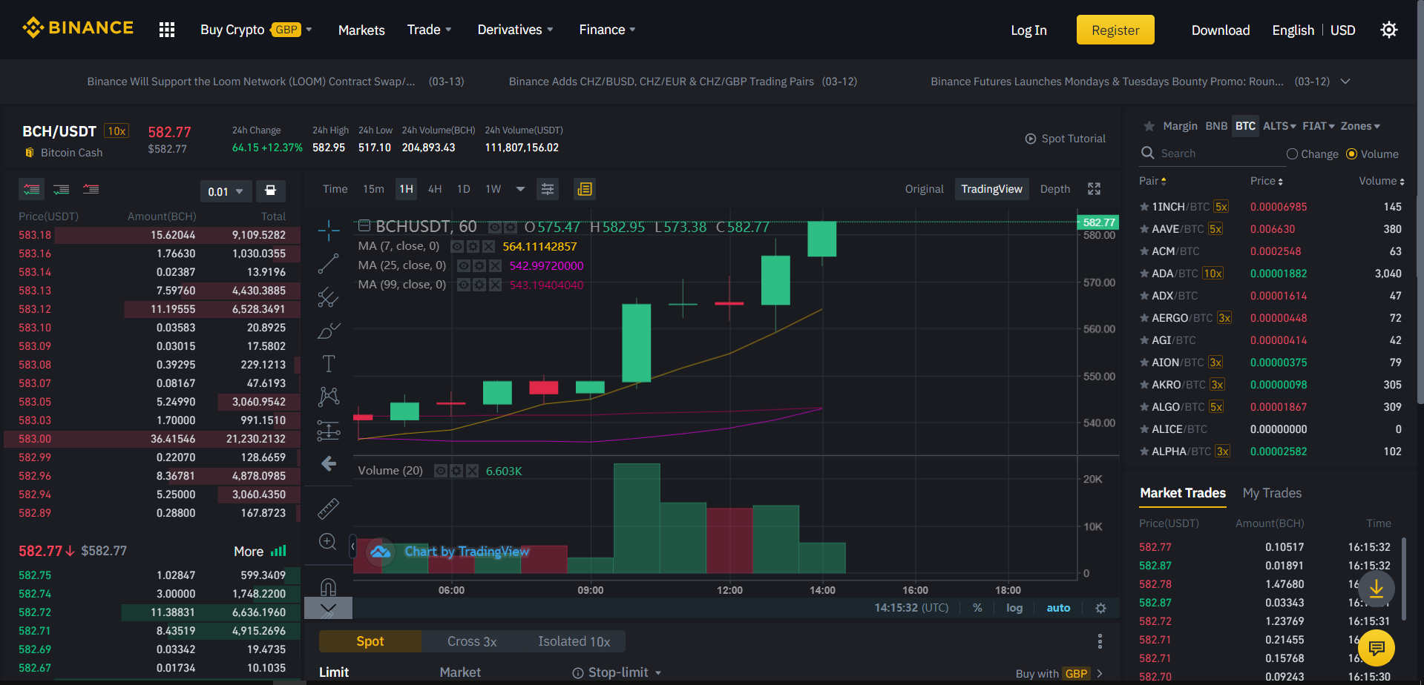Open the chart settings gear beside auto

1100,608
